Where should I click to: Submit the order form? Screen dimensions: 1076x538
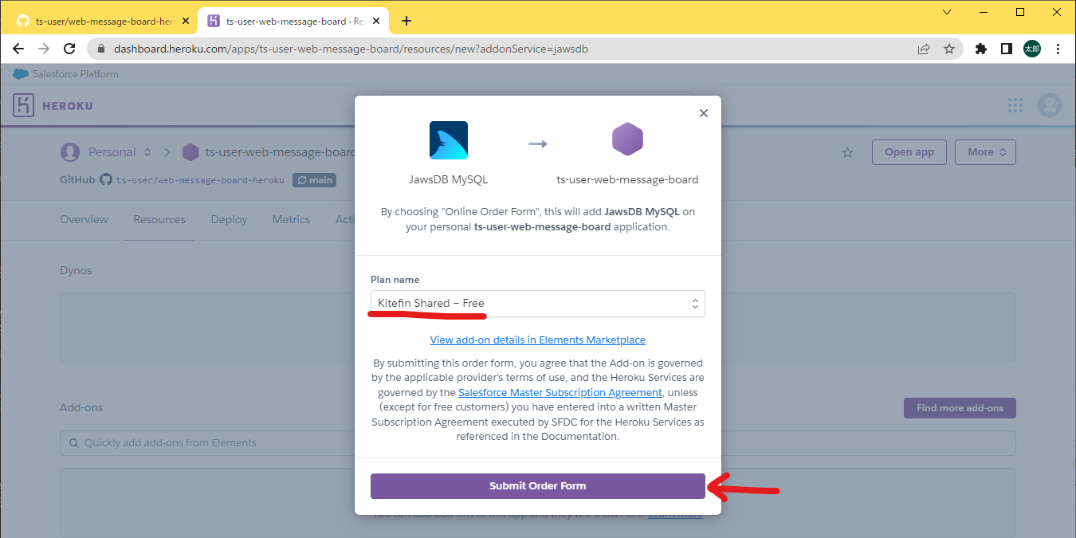click(538, 486)
